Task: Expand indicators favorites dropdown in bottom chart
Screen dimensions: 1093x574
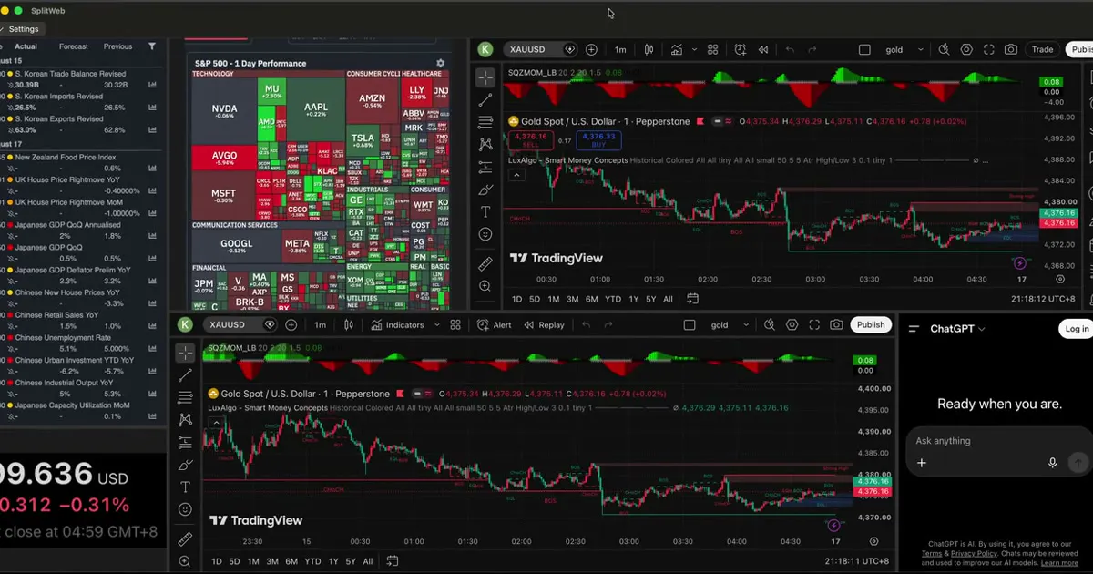Action: [x=437, y=324]
